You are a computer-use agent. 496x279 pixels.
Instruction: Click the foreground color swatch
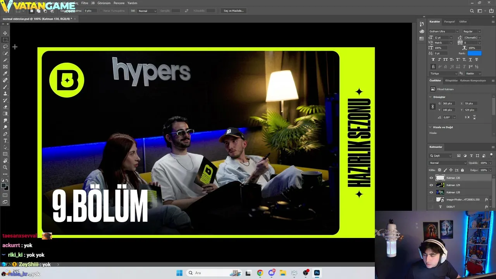coord(4,186)
